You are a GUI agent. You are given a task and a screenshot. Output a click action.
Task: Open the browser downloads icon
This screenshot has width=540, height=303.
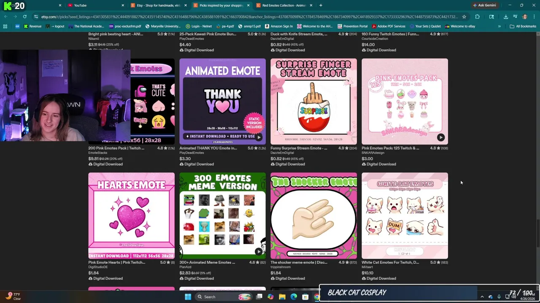pos(506,17)
